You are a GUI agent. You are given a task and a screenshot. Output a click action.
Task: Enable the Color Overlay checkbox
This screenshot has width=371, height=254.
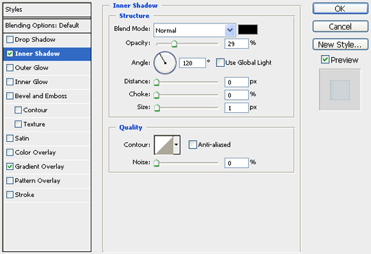point(10,152)
